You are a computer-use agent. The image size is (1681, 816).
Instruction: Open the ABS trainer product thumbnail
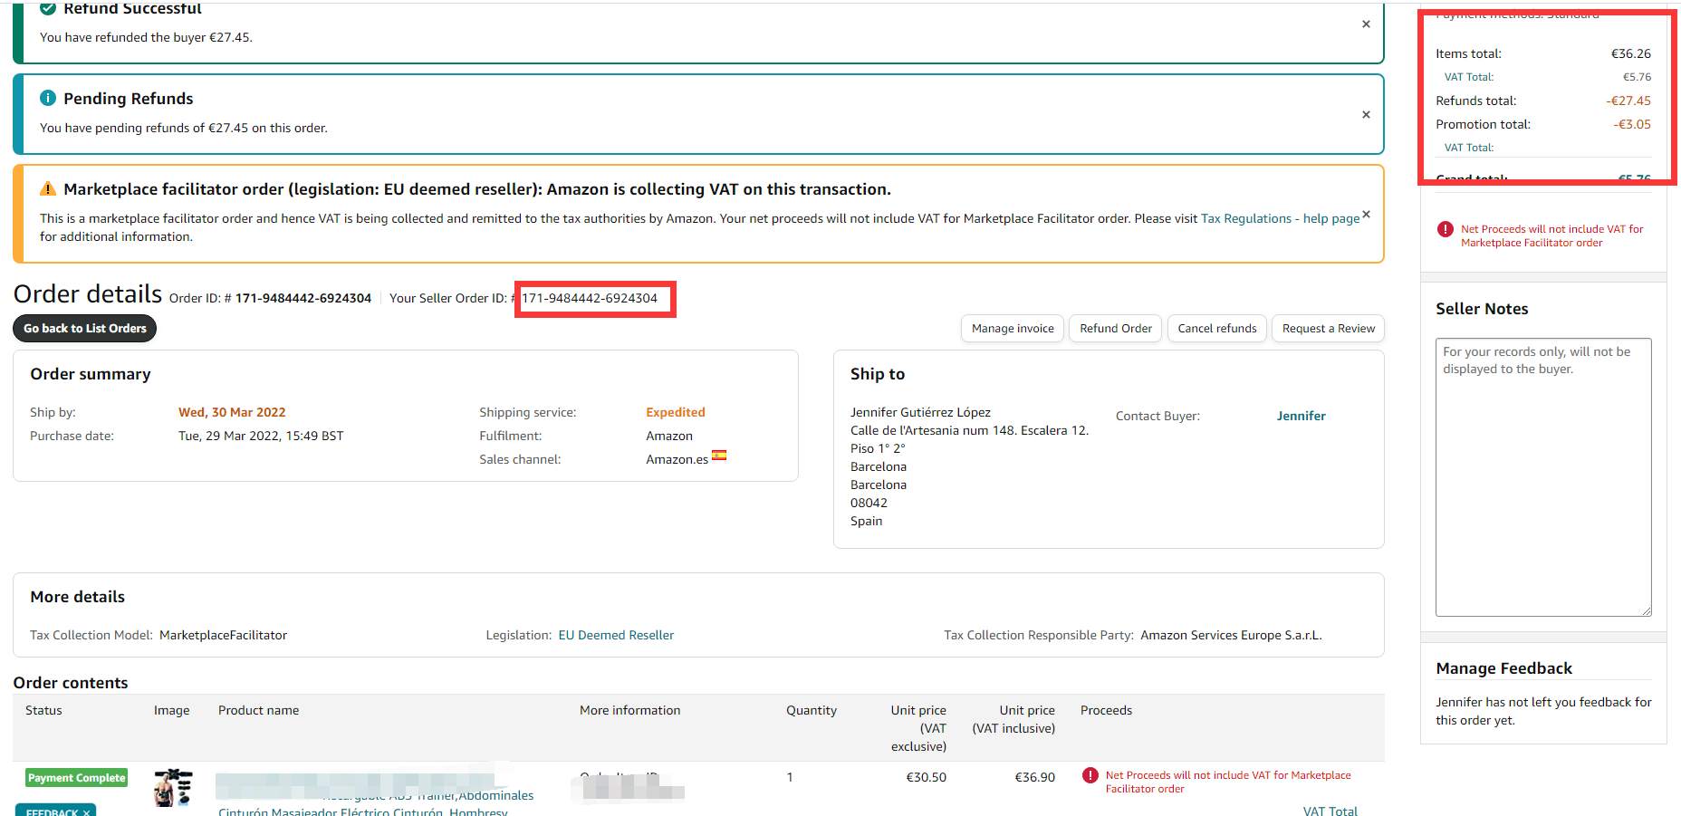(172, 787)
